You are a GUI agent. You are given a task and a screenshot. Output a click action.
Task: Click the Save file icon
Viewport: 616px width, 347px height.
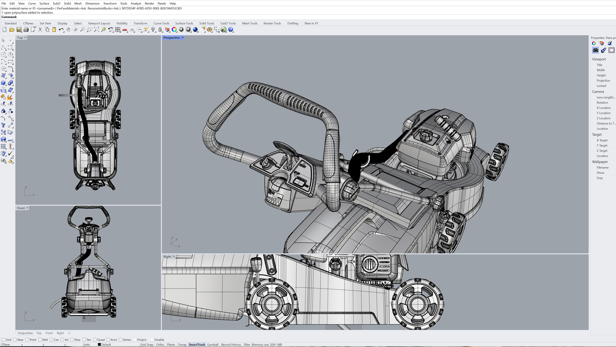(x=19, y=30)
